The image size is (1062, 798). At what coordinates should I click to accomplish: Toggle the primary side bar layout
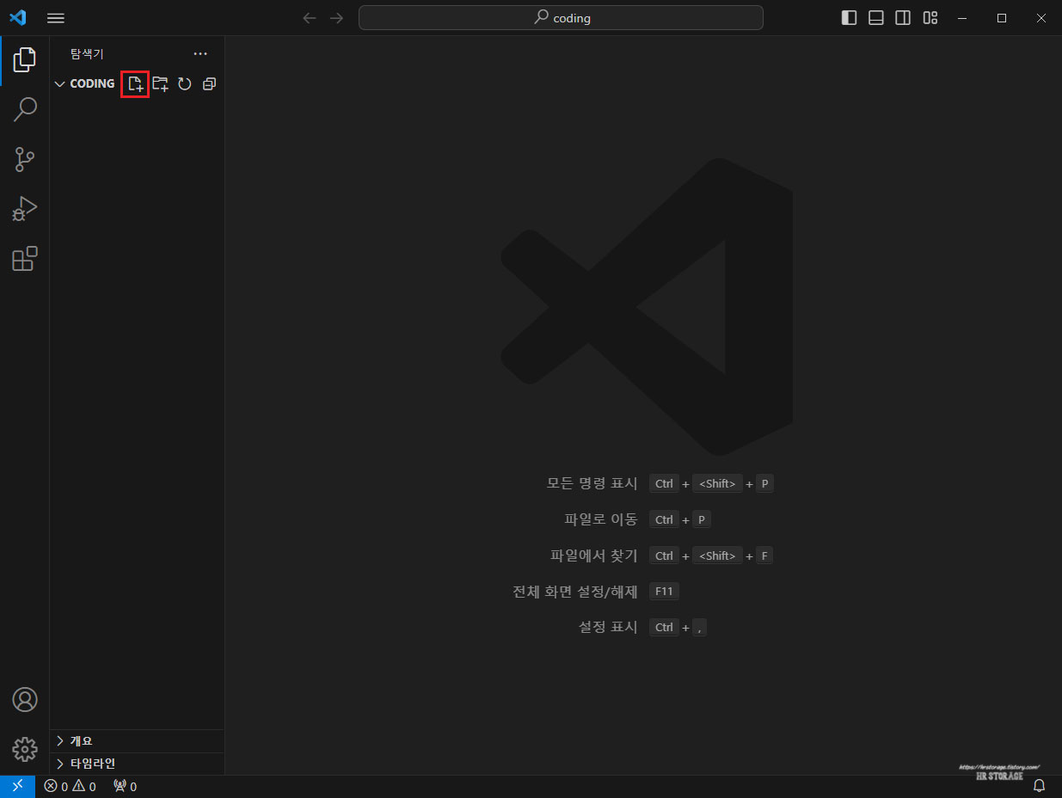click(849, 18)
